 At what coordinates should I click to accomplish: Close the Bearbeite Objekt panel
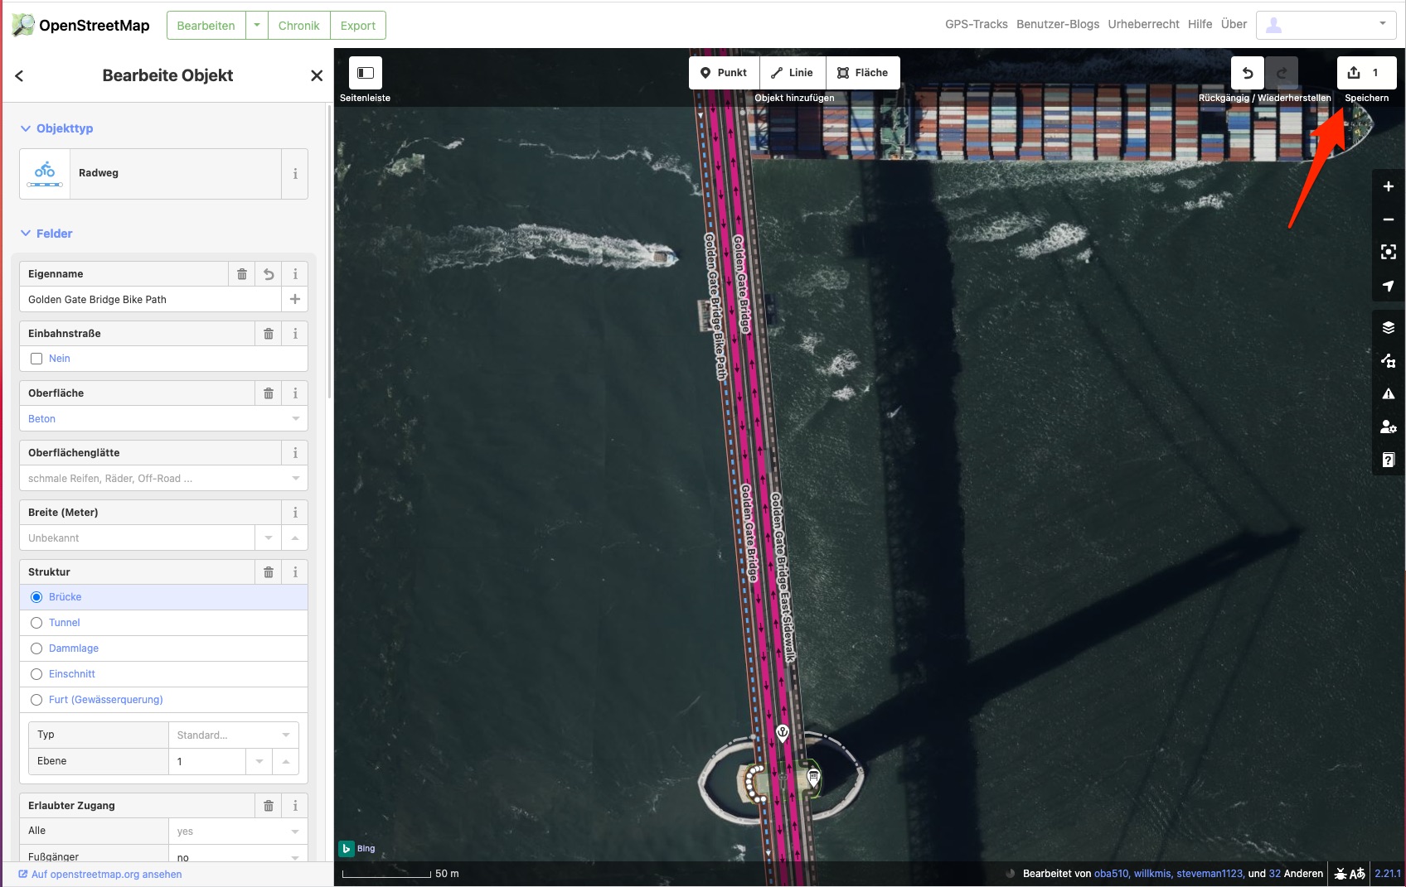click(x=317, y=75)
